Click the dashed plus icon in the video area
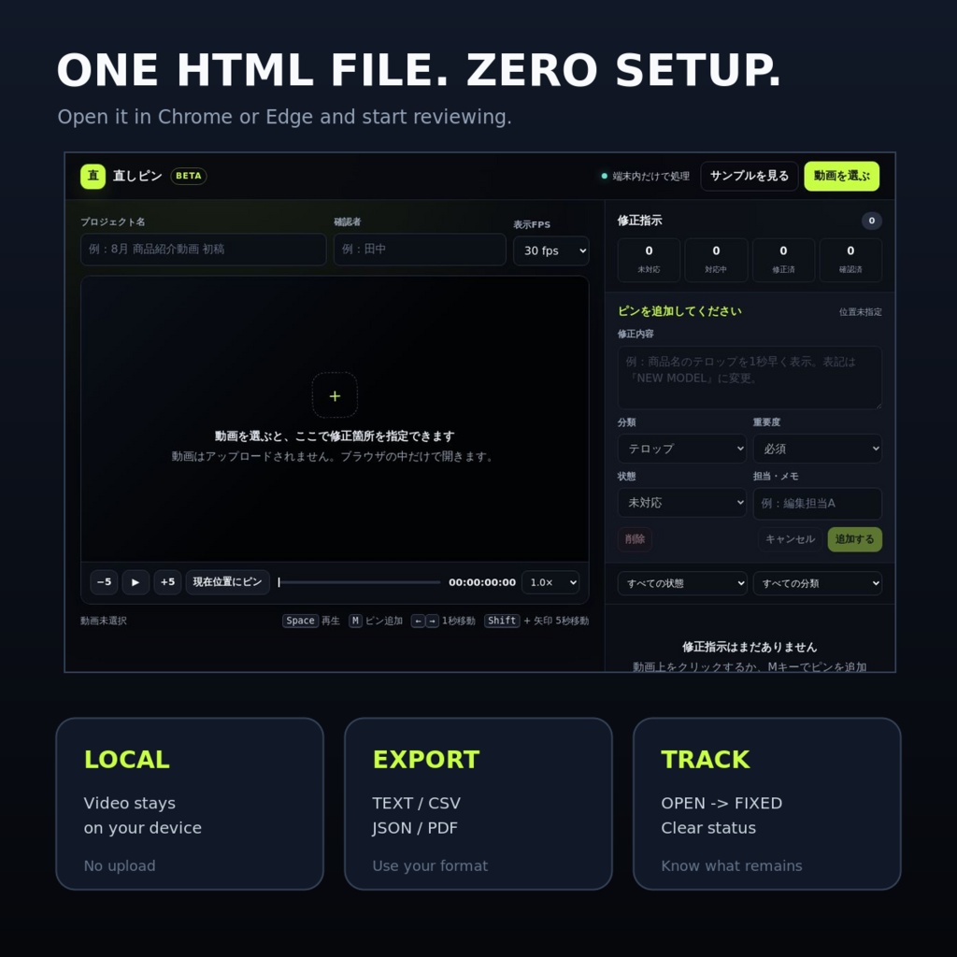 [x=335, y=395]
